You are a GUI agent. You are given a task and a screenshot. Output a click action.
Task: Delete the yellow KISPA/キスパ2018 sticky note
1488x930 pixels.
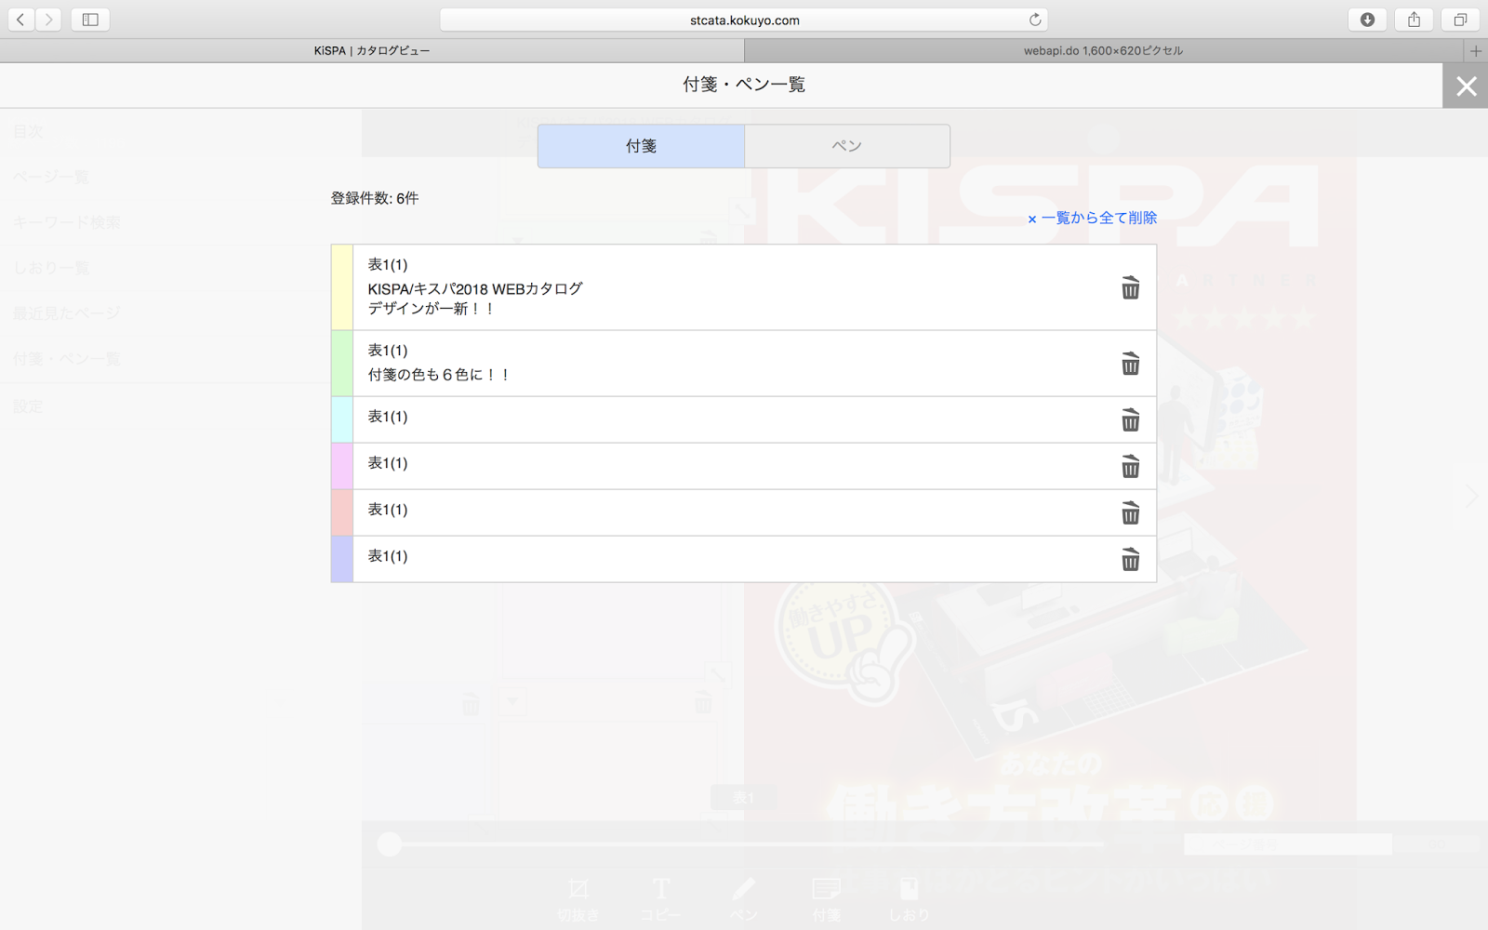click(x=1130, y=288)
